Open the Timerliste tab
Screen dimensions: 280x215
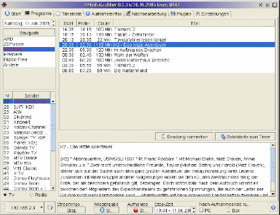pos(69,14)
